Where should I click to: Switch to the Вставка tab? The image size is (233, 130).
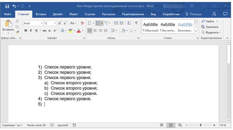pyautogui.click(x=41, y=14)
